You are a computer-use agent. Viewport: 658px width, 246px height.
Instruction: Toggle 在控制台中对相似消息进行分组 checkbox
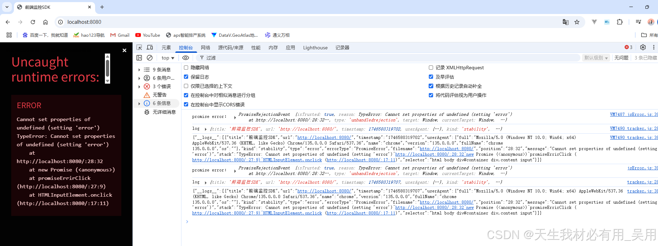(186, 95)
